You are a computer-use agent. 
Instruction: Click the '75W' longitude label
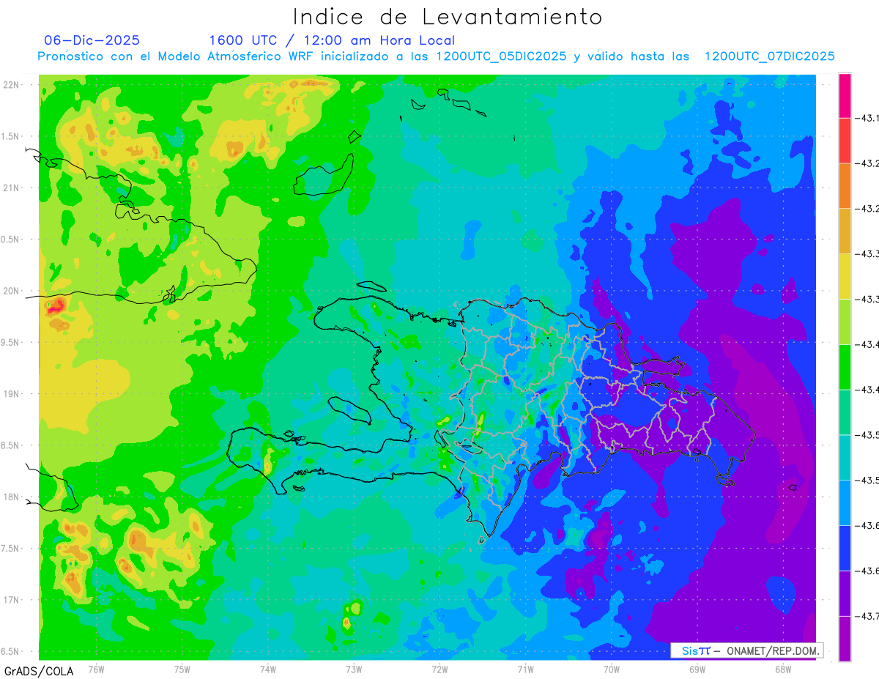[x=182, y=669]
